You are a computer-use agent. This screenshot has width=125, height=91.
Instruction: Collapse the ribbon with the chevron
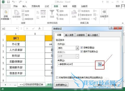123,23
